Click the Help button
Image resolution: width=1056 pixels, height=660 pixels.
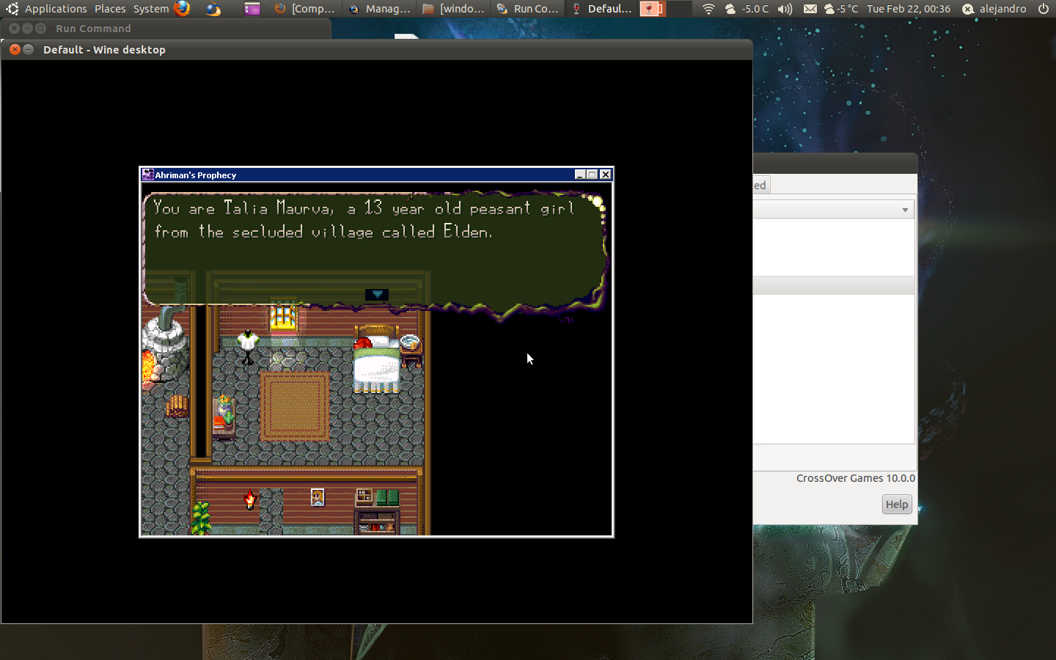pos(896,505)
